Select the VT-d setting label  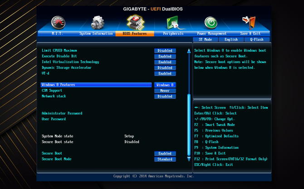[45, 73]
